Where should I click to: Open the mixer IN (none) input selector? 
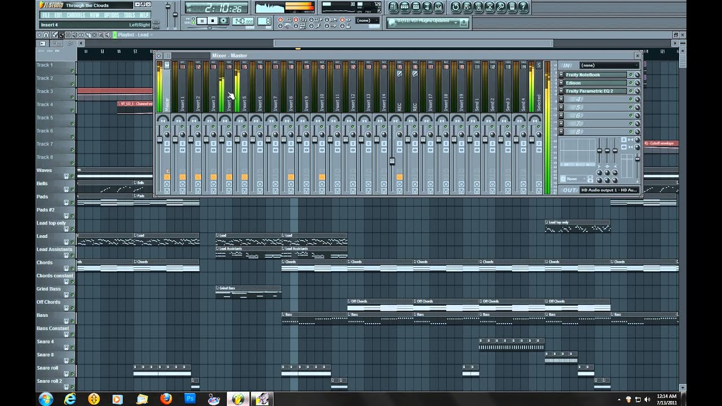[609, 65]
